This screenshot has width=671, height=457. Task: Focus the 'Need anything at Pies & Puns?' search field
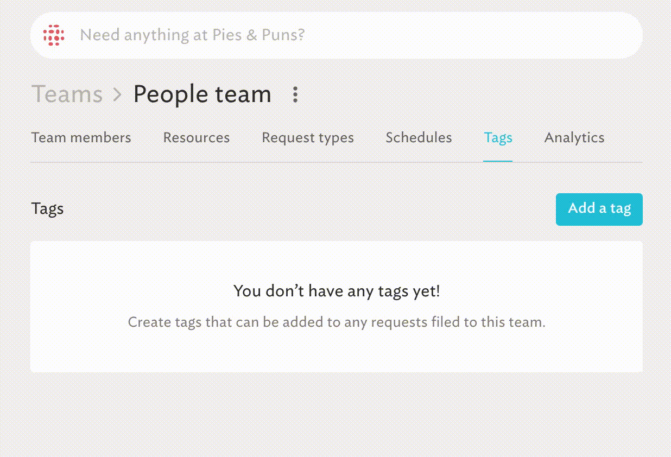(x=337, y=35)
